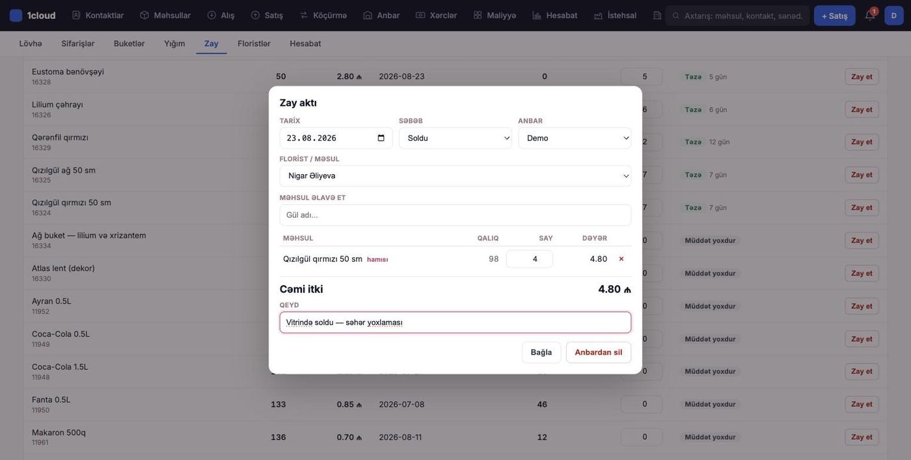Viewport: 911px width, 460px height.
Task: Open the user avatar D
Action: pyautogui.click(x=893, y=16)
